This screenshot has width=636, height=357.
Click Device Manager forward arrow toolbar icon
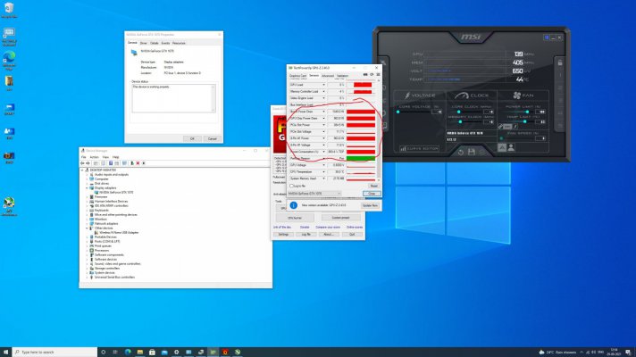point(88,163)
